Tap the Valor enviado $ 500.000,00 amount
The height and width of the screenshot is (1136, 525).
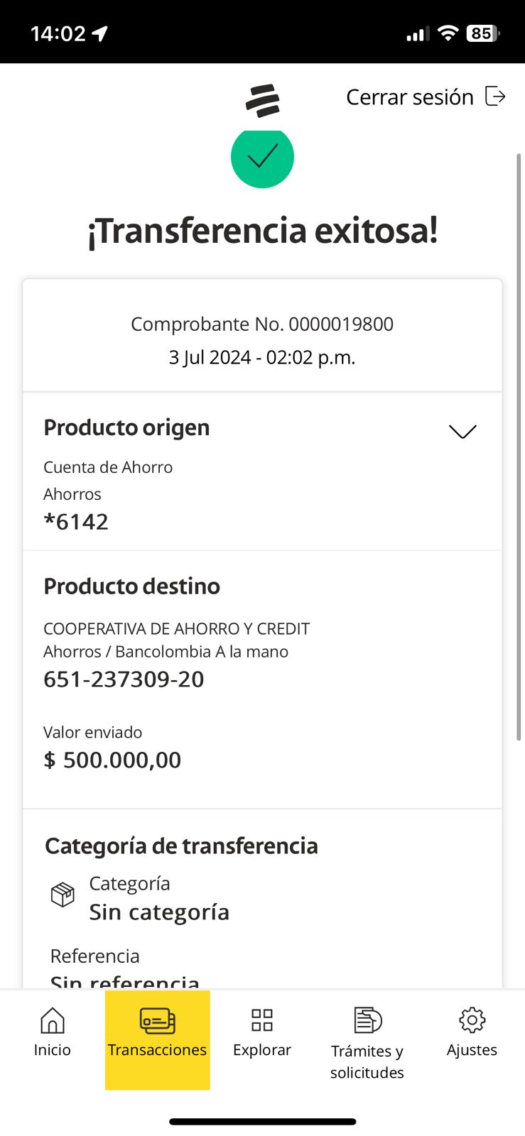click(112, 760)
